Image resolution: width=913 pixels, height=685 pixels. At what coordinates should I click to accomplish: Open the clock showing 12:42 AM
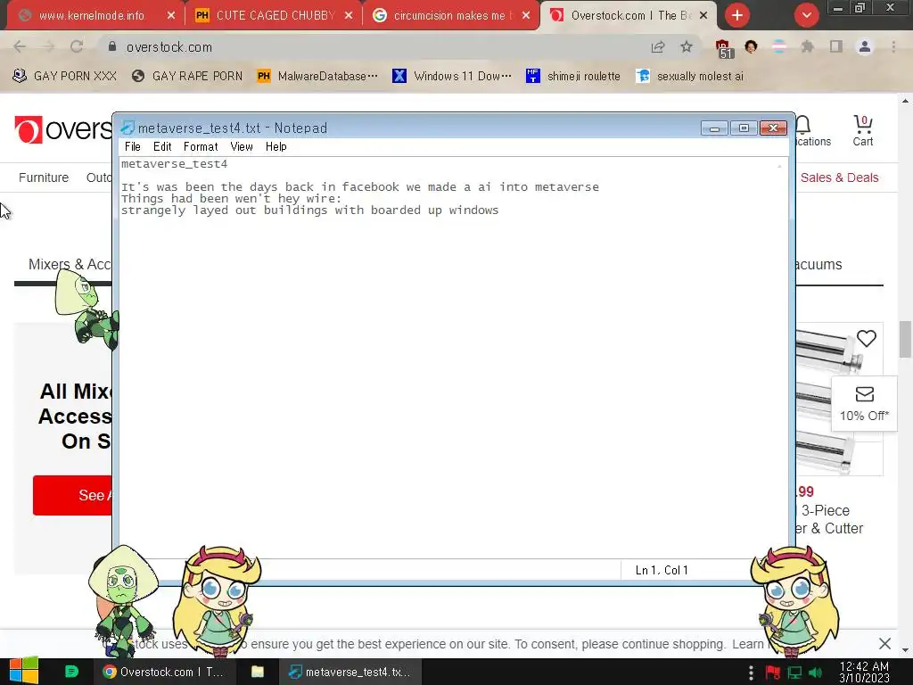click(864, 672)
